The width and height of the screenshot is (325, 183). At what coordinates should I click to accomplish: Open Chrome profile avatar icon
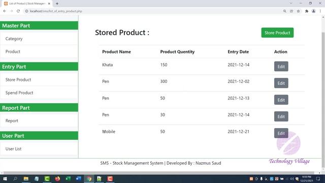tap(314, 11)
